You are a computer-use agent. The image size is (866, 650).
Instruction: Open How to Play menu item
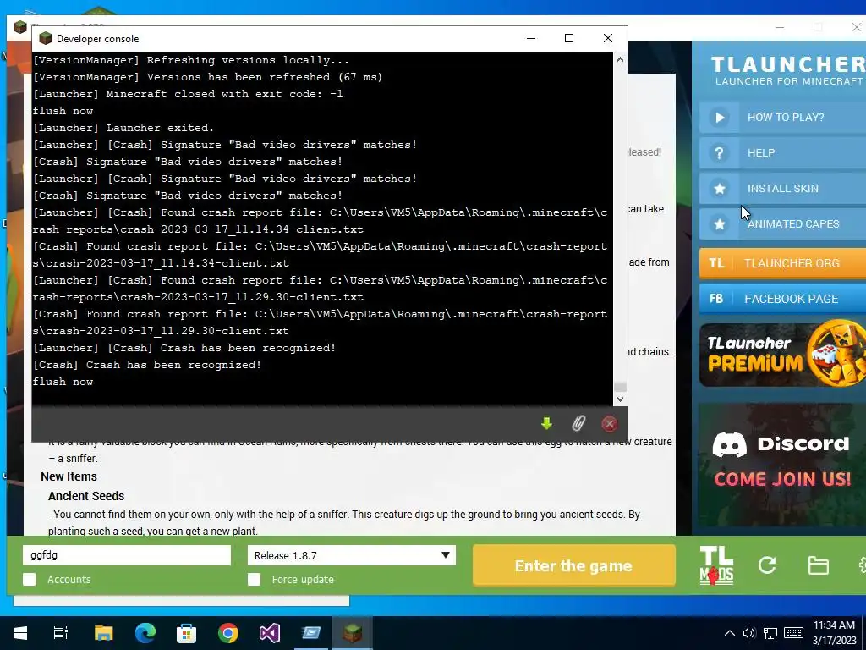pos(782,117)
